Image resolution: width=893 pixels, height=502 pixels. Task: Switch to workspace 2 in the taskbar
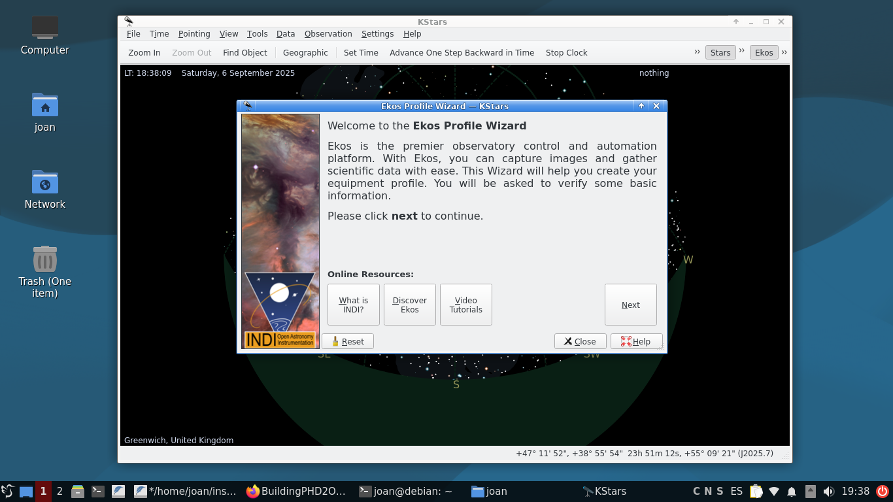[x=59, y=491]
